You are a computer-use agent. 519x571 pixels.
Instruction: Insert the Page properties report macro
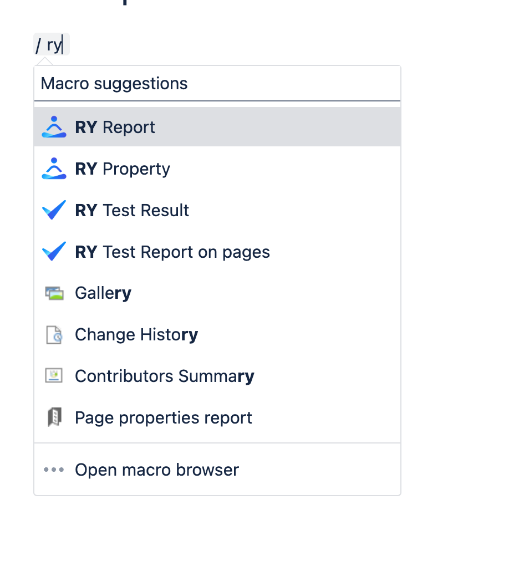click(x=163, y=417)
